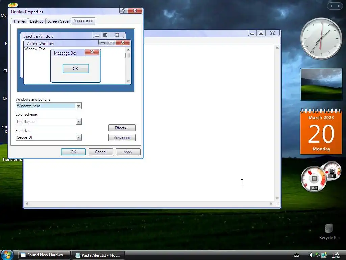
Task: Click the preview Active Window title bar
Action: (62, 43)
